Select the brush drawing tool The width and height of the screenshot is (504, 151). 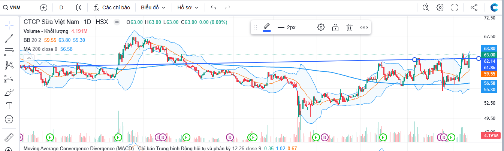9,92
